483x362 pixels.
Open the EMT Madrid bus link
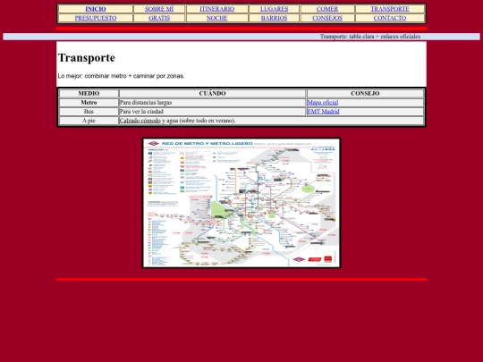coord(323,112)
